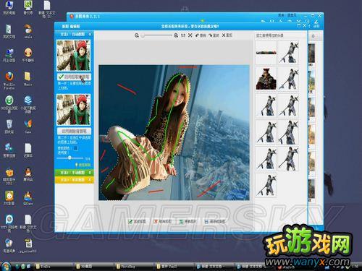Select the green foreground marking pen button
The height and width of the screenshot is (271, 362).
(74, 77)
